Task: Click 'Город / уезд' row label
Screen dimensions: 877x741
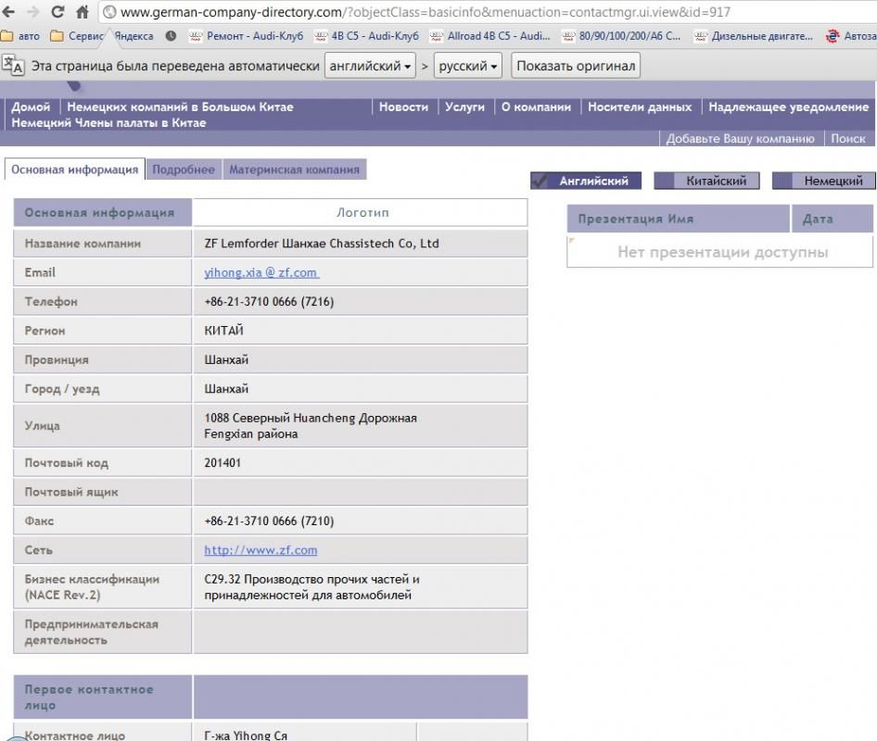Action: click(x=62, y=389)
